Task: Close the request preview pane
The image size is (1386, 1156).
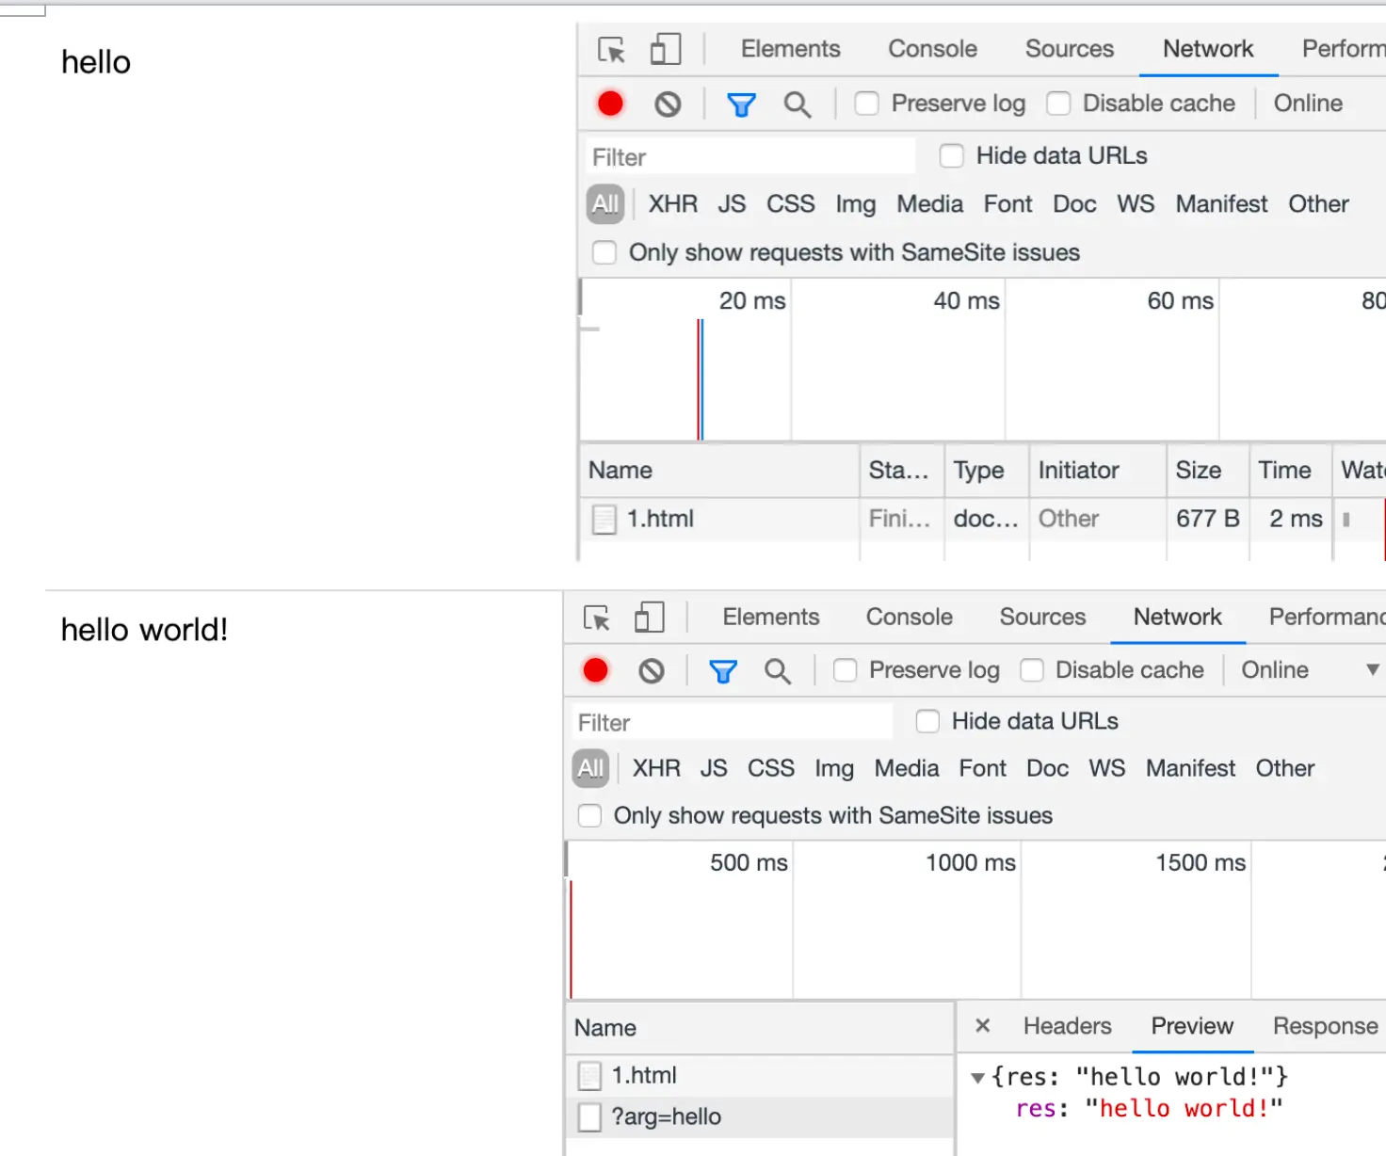Action: coord(983,1026)
